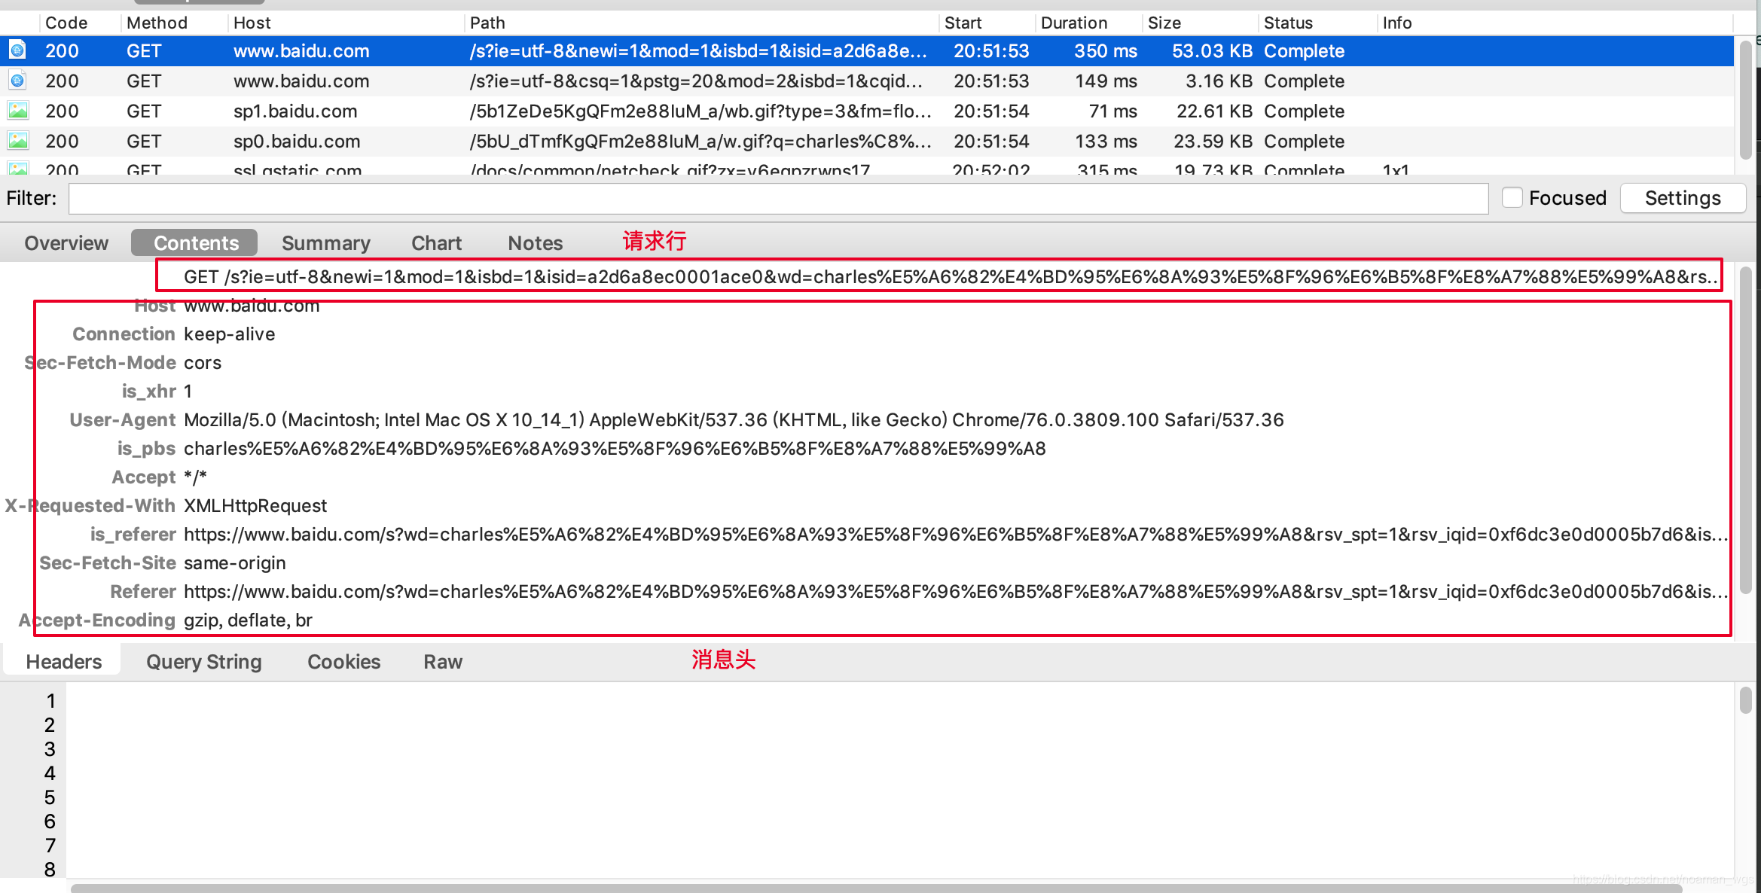Click the globe icon of second www.baidu.com row

(17, 81)
